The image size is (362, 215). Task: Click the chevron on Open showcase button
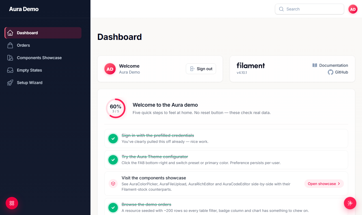coord(339,184)
